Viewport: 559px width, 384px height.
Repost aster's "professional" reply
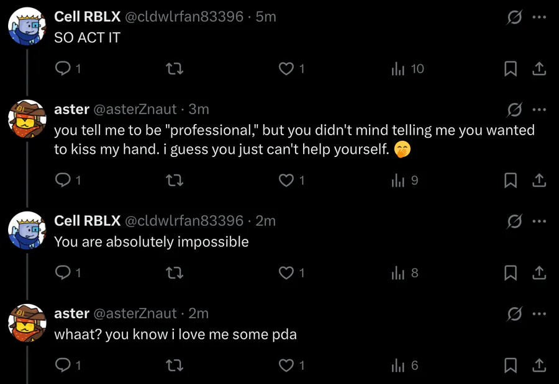coord(176,181)
